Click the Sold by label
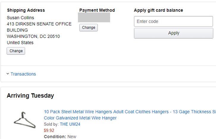 pos(51,124)
